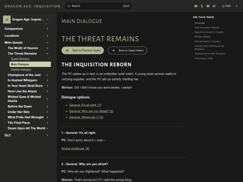Click Back to Previous Quest button

pyautogui.click(x=83, y=50)
